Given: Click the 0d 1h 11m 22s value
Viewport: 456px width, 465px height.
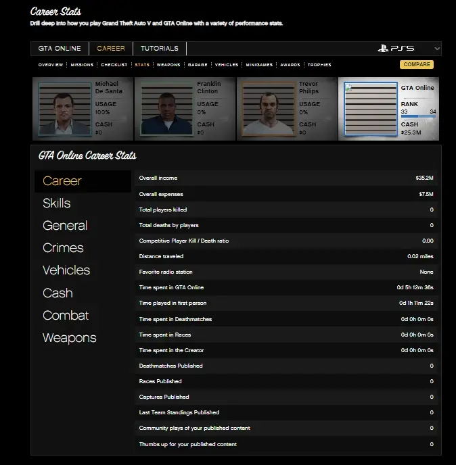Looking at the screenshot, I should click(416, 303).
